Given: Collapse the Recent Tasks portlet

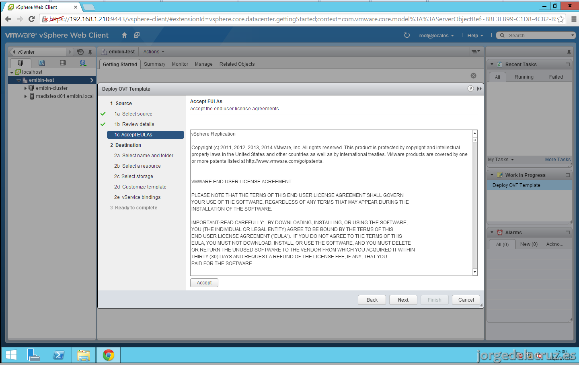Looking at the screenshot, I should tap(492, 64).
